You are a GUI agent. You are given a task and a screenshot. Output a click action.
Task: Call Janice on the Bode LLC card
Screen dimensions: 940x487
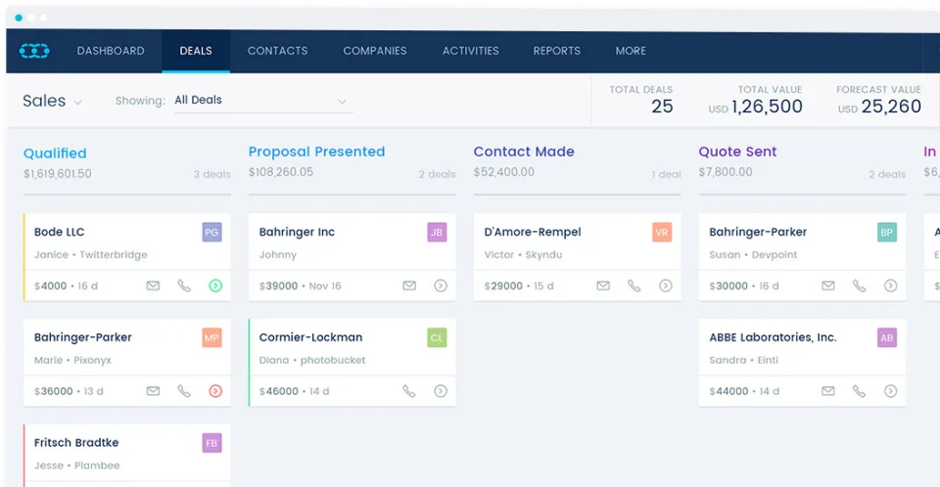pyautogui.click(x=184, y=286)
